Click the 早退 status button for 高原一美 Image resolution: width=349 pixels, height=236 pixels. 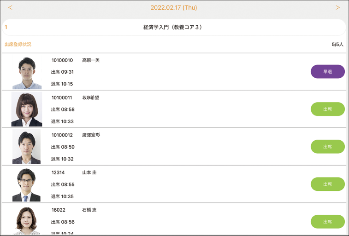pos(327,72)
